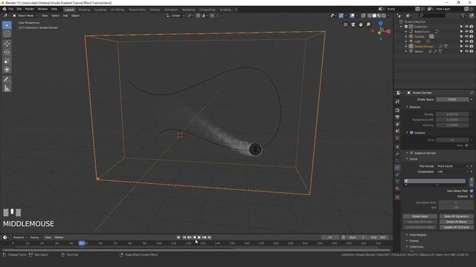Viewport: 476px width, 267px height.
Task: Click the Z axis on navigation gizmo
Action: pos(380,23)
